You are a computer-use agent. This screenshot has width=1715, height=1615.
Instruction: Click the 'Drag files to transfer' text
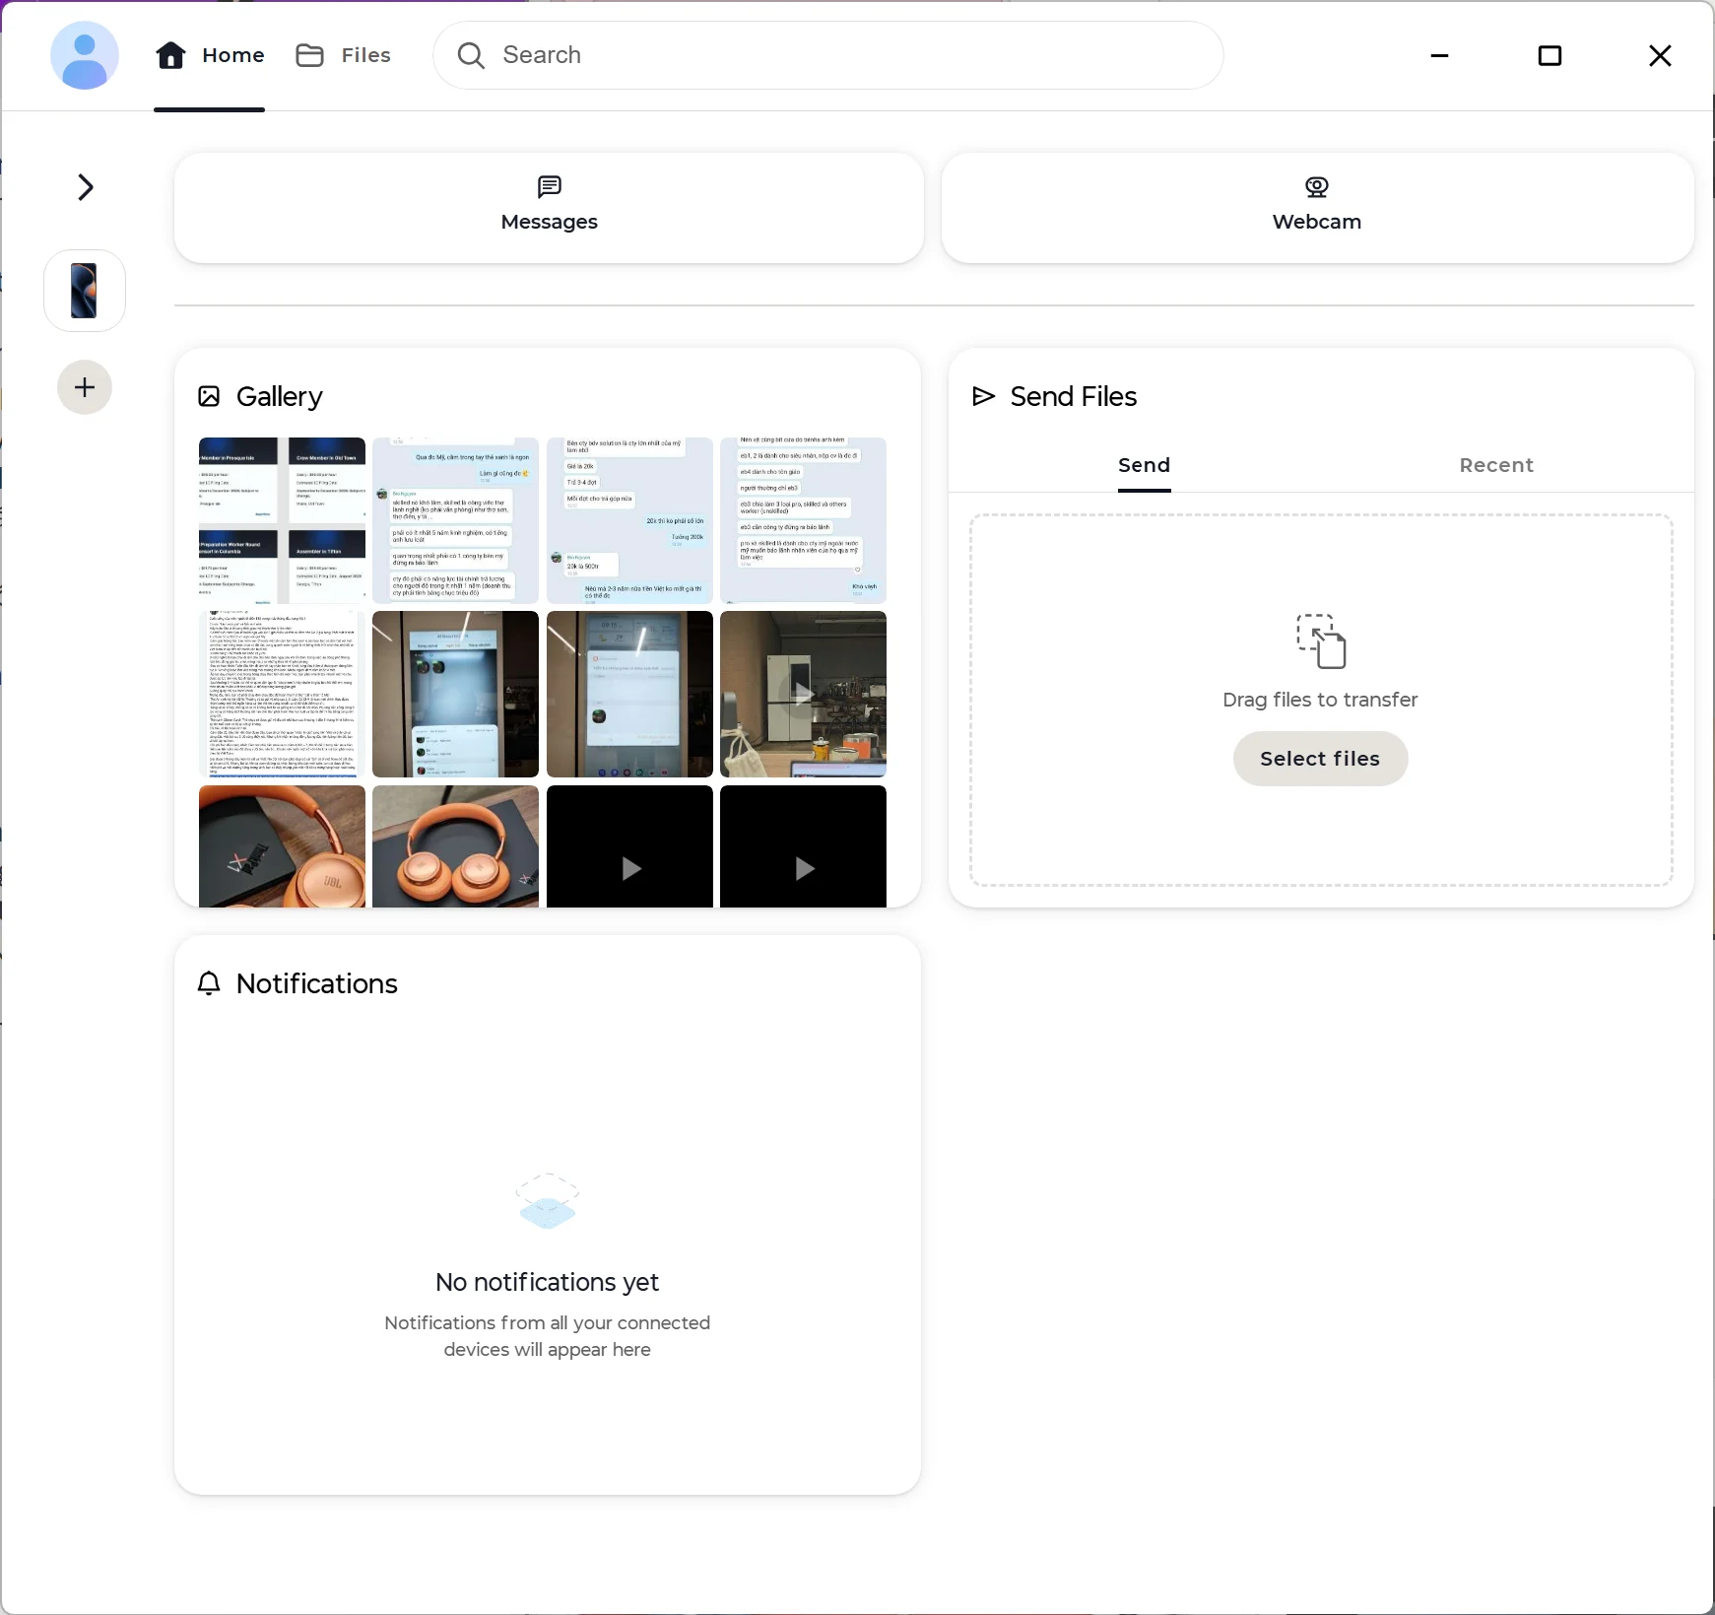point(1320,700)
